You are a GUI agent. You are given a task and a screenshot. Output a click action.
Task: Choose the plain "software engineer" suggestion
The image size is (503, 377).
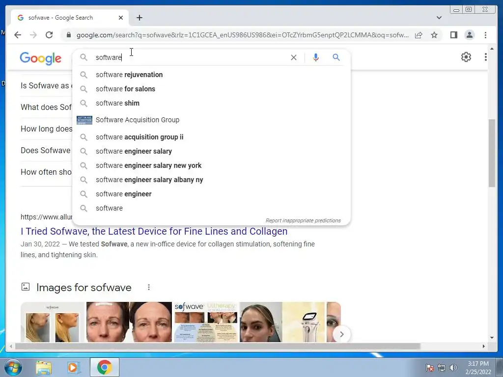click(x=211, y=194)
